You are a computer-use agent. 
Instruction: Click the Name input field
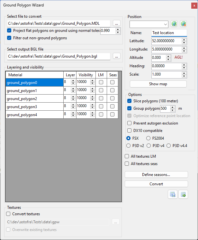(x=169, y=33)
